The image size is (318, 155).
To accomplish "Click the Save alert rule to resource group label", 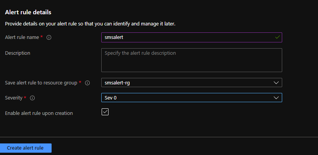I will [41, 83].
